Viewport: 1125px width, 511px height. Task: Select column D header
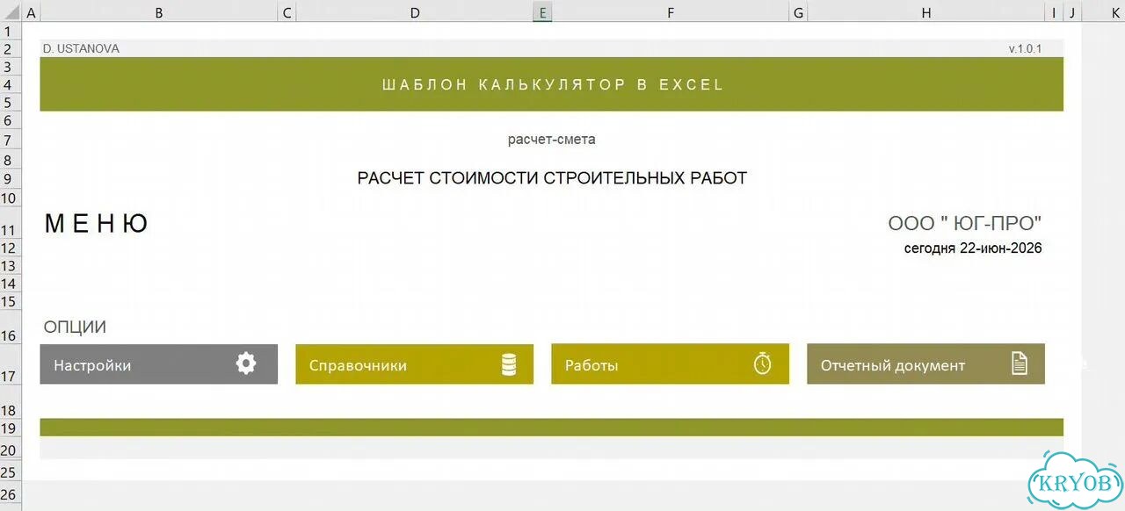tap(415, 12)
